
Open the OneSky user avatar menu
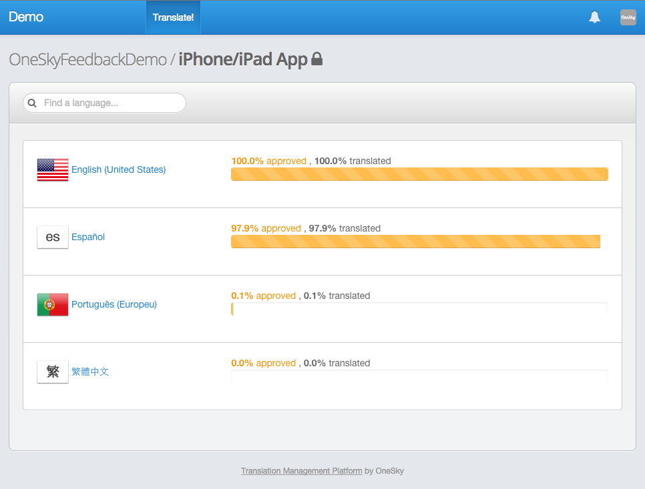point(628,17)
